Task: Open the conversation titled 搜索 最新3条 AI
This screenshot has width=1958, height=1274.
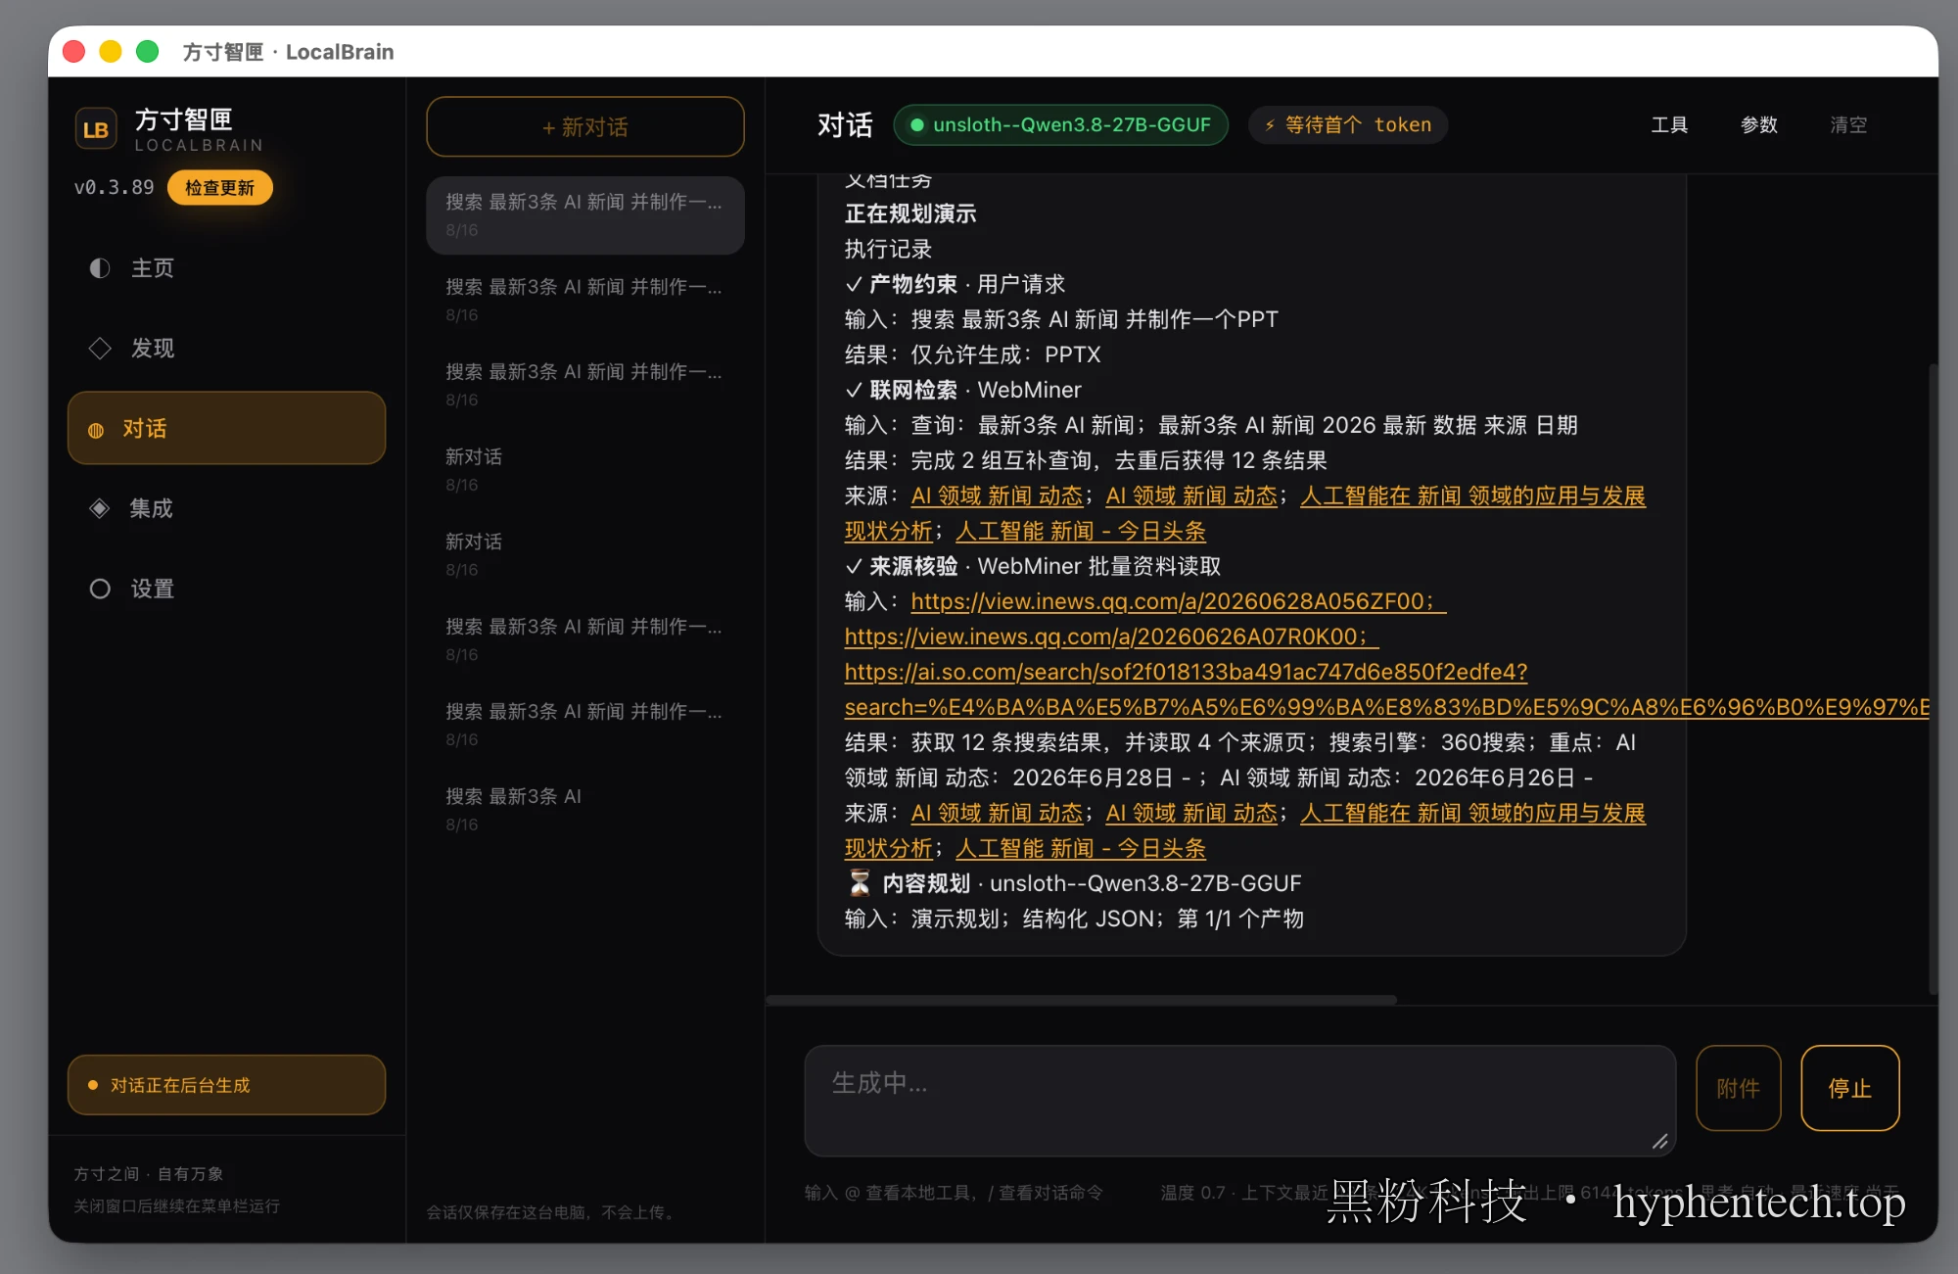Action: click(585, 810)
